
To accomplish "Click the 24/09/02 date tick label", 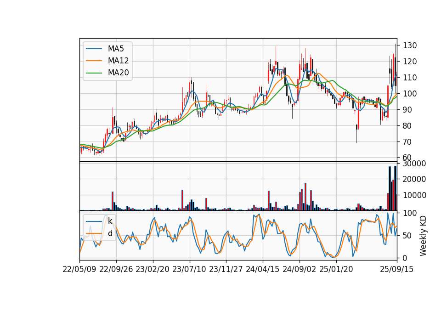I will pyautogui.click(x=299, y=269).
